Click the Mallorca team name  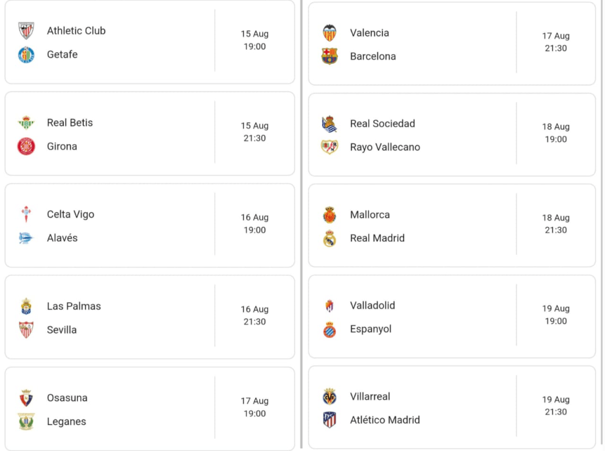tap(370, 215)
